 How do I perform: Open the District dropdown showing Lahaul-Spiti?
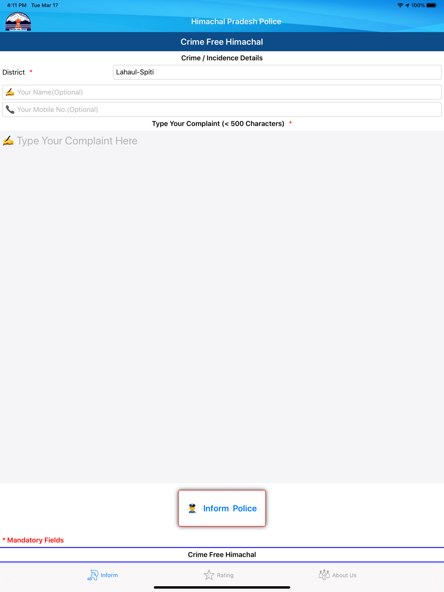click(277, 72)
